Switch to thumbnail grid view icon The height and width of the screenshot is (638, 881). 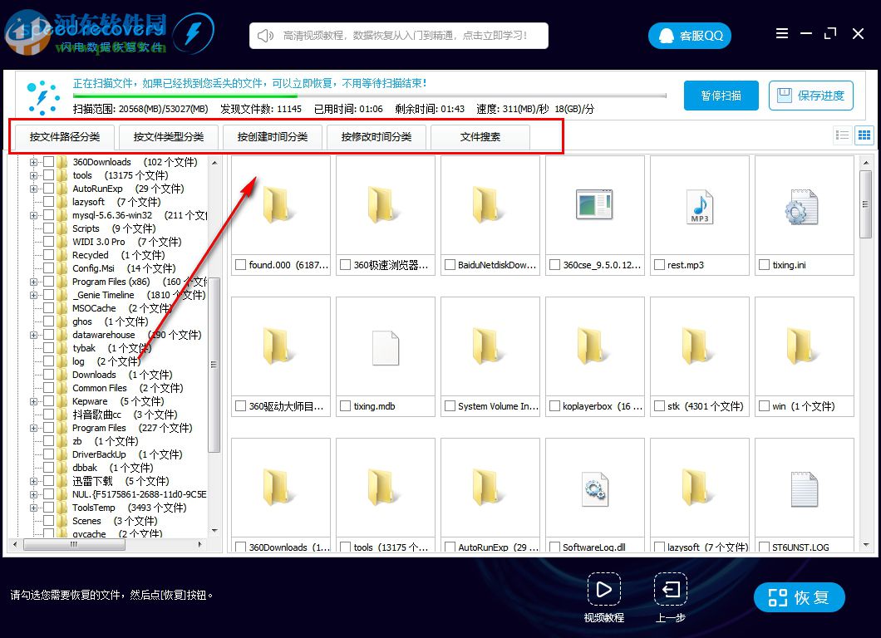(x=864, y=135)
